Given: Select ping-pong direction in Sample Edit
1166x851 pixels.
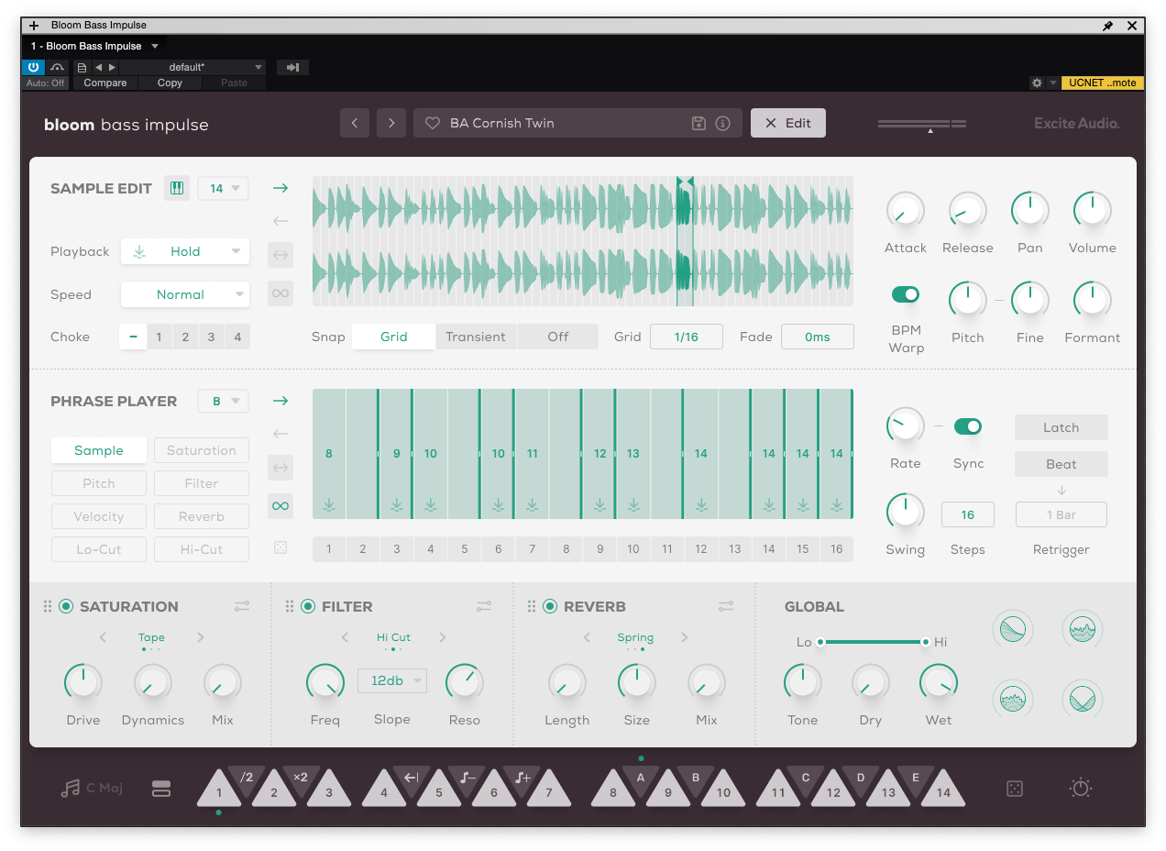Looking at the screenshot, I should click(280, 255).
